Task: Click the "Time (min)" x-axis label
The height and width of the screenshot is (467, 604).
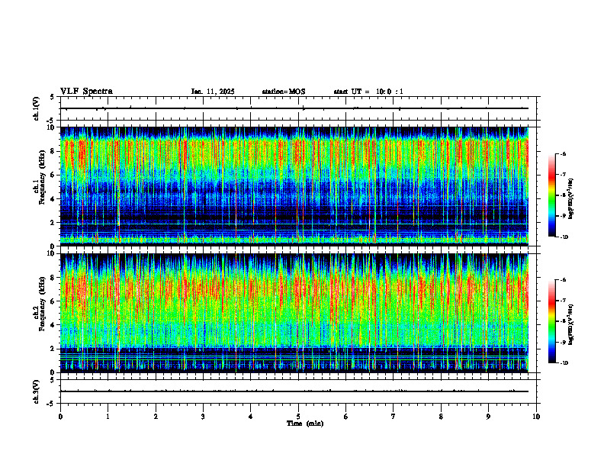Action: [x=305, y=424]
